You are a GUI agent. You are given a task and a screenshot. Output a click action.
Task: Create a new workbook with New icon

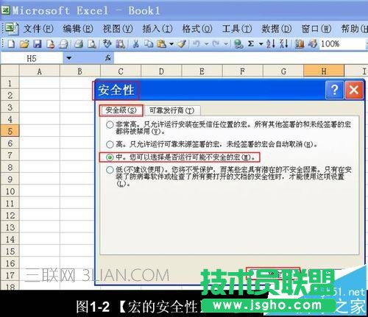[11, 44]
